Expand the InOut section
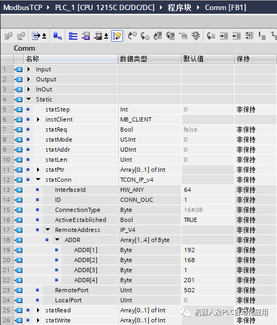Screen dimensions: 277x325 pyautogui.click(x=29, y=89)
